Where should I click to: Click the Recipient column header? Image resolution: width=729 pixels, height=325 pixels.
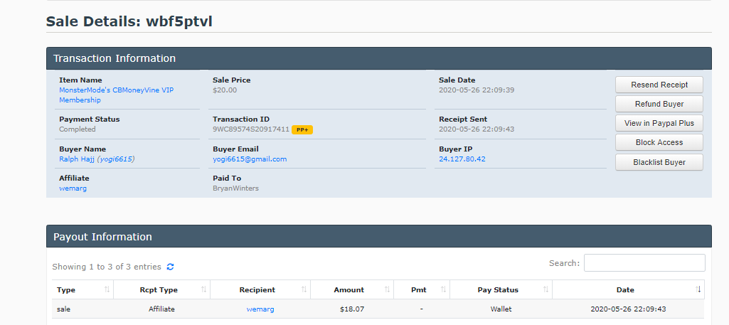click(x=260, y=289)
